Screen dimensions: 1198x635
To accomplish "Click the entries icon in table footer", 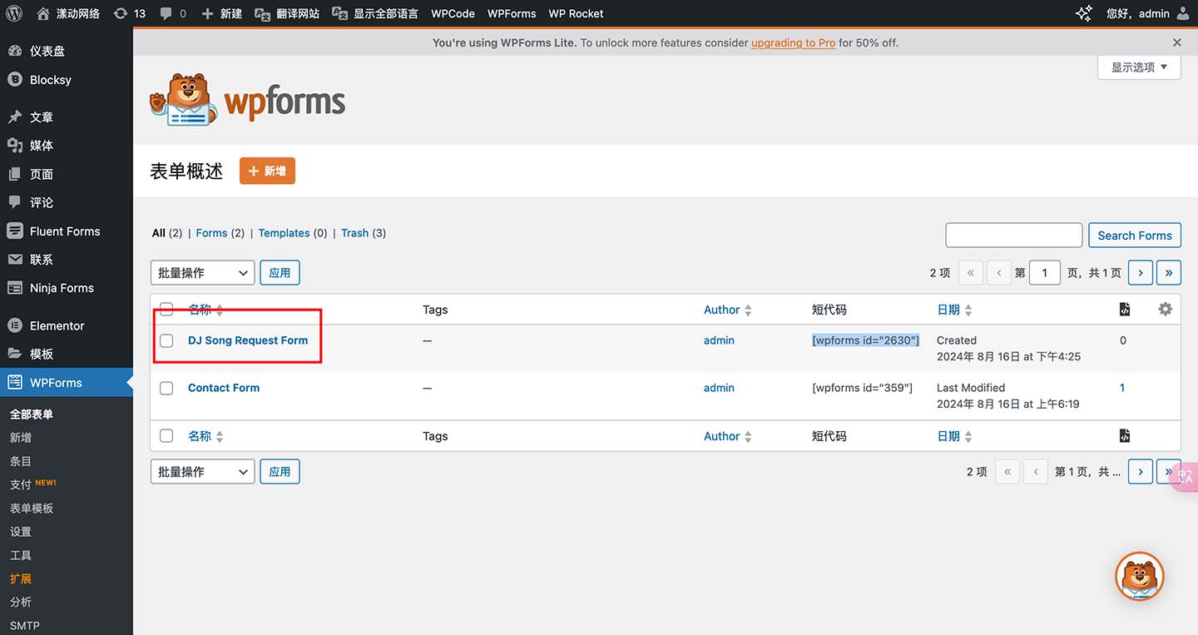I will click(1125, 435).
